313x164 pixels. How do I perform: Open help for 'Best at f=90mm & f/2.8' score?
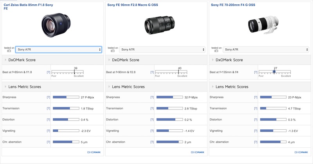(152, 72)
